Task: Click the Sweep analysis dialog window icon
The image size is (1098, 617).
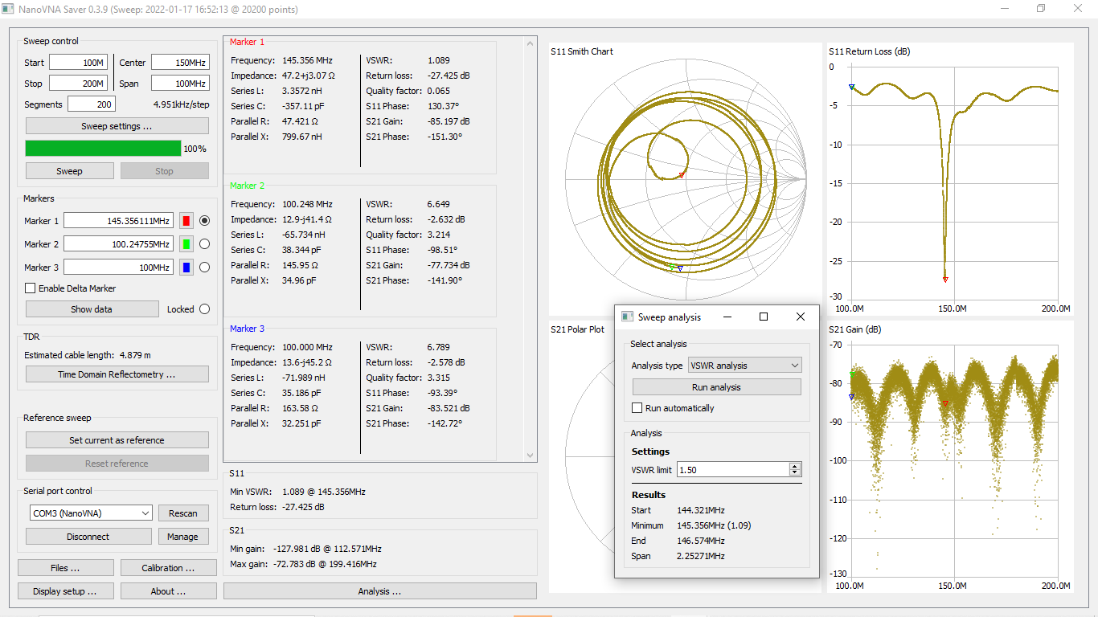Action: pos(628,317)
